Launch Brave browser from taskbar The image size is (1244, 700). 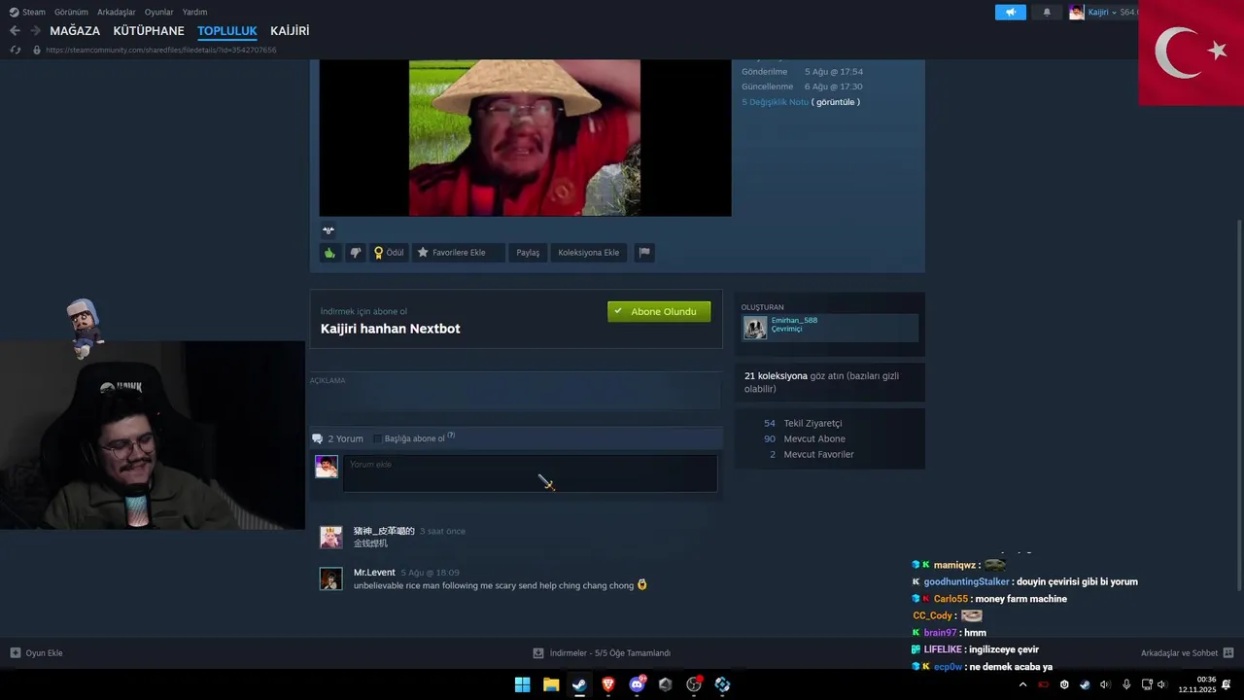point(608,684)
